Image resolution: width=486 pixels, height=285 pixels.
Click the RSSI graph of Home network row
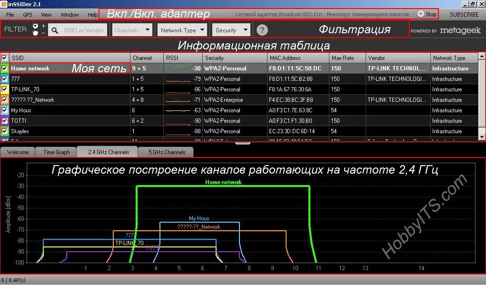[x=178, y=66]
